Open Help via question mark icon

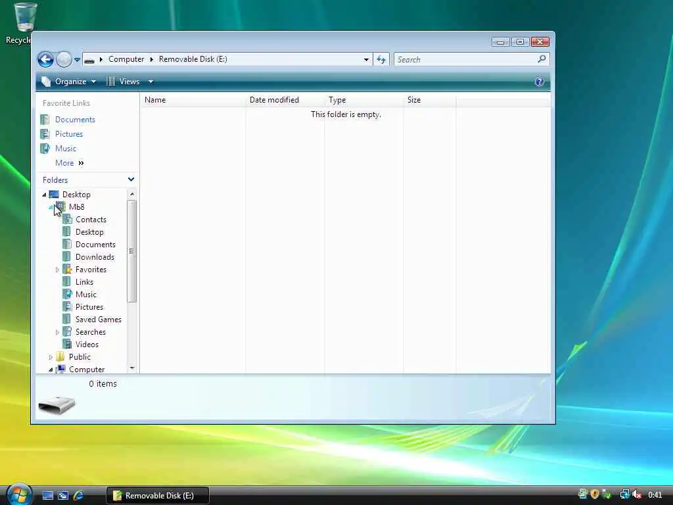point(539,82)
